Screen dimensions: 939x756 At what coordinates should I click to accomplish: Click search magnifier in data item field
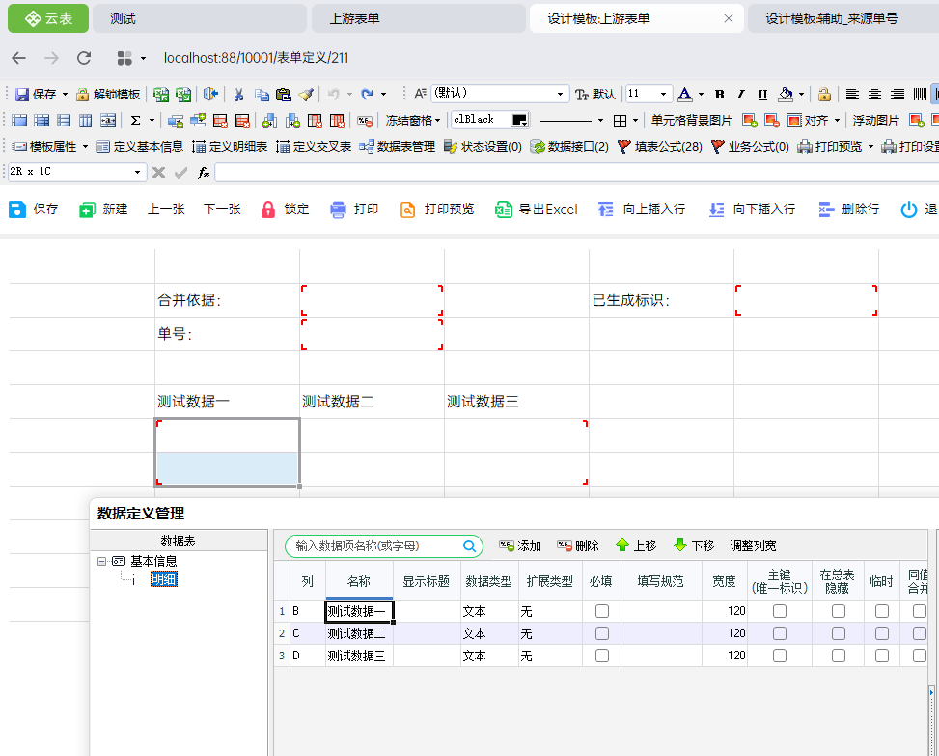(470, 546)
